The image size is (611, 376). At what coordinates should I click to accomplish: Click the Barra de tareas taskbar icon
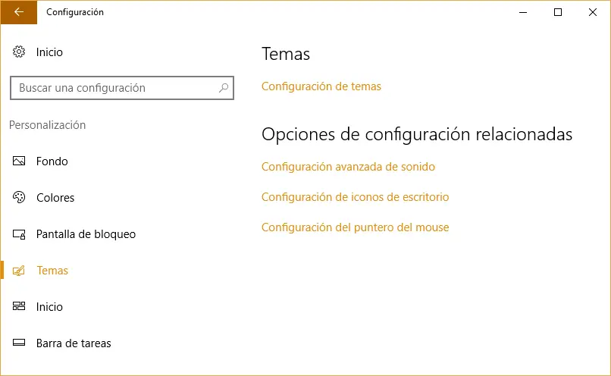coord(20,343)
